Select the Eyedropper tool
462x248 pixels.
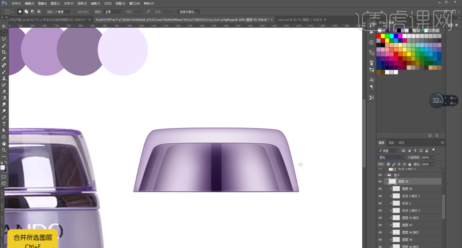click(4, 59)
